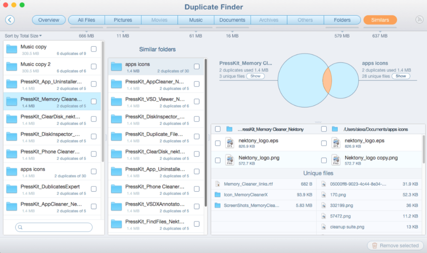
Task: Select all in resskit_Memory Cleaner column header checkbox
Action: [x=218, y=129]
